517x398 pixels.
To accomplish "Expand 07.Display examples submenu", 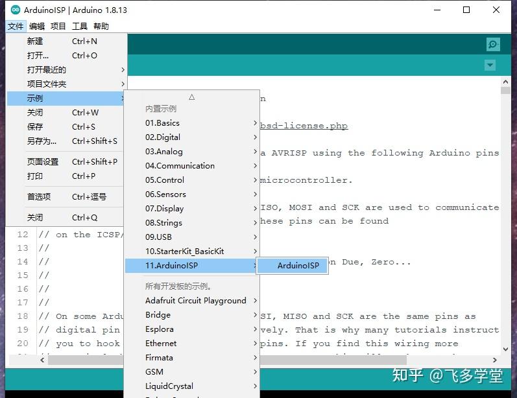I will pos(192,208).
